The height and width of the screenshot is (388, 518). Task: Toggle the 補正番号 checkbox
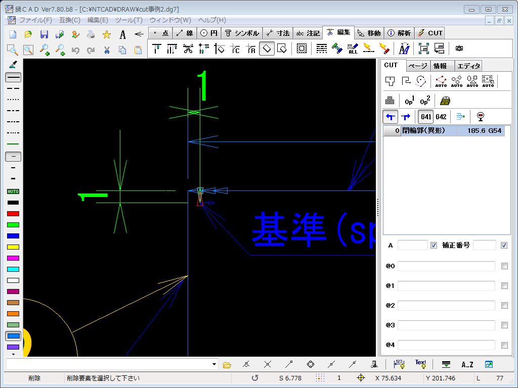(504, 246)
